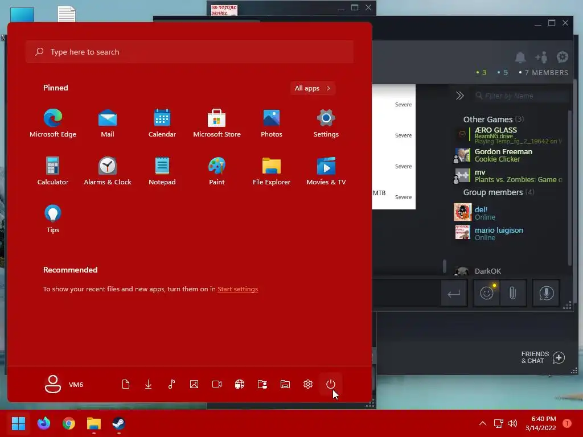Click All apps button

313,88
